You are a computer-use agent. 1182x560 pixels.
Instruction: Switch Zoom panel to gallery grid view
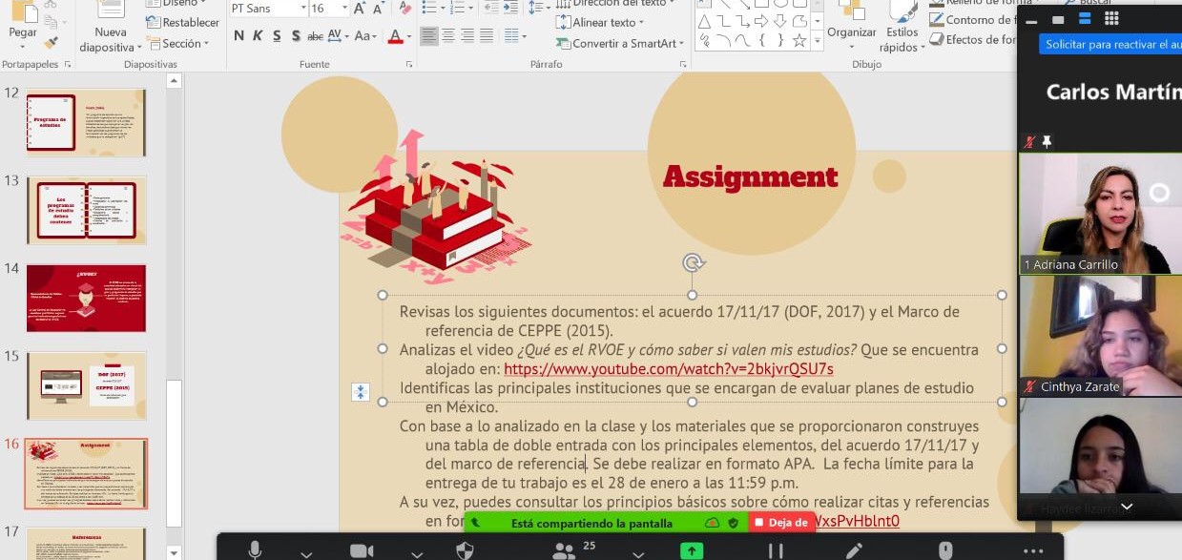pyautogui.click(x=1111, y=18)
